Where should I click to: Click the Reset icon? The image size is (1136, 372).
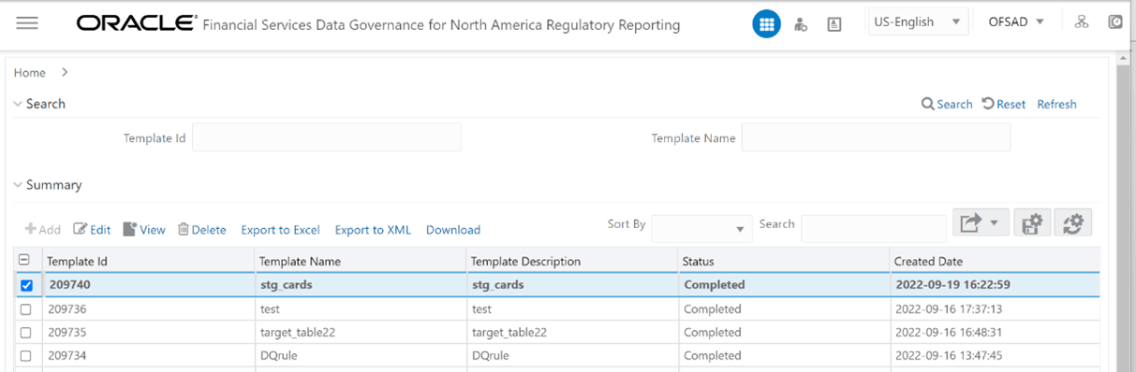(988, 104)
